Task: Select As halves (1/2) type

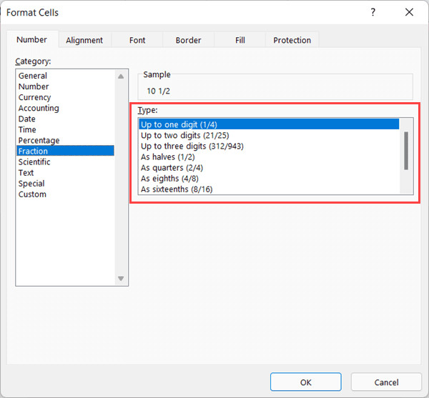Action: click(168, 157)
